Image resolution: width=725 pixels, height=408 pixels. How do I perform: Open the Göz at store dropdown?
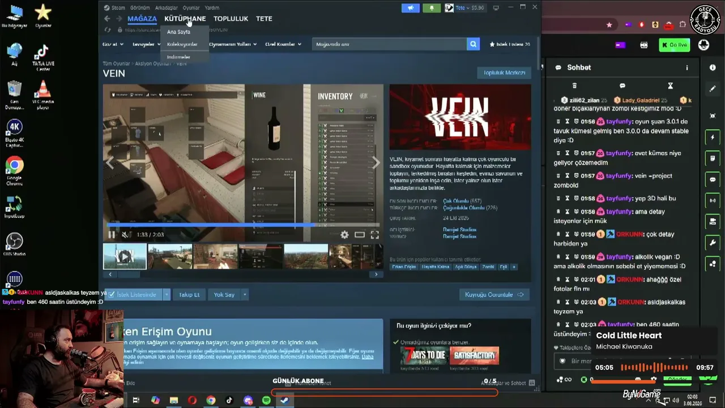coord(113,44)
